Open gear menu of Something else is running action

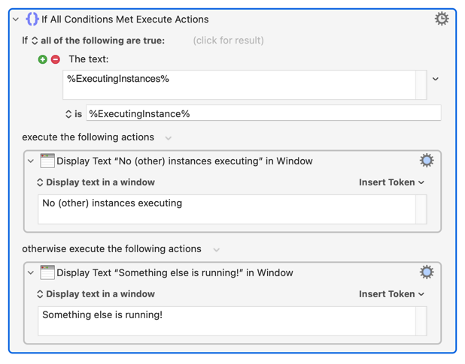pyautogui.click(x=427, y=272)
